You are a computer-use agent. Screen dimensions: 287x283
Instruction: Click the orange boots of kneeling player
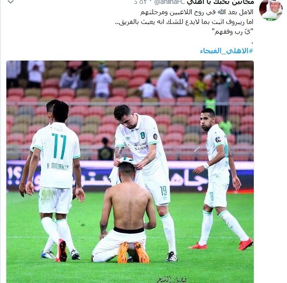[133, 253]
